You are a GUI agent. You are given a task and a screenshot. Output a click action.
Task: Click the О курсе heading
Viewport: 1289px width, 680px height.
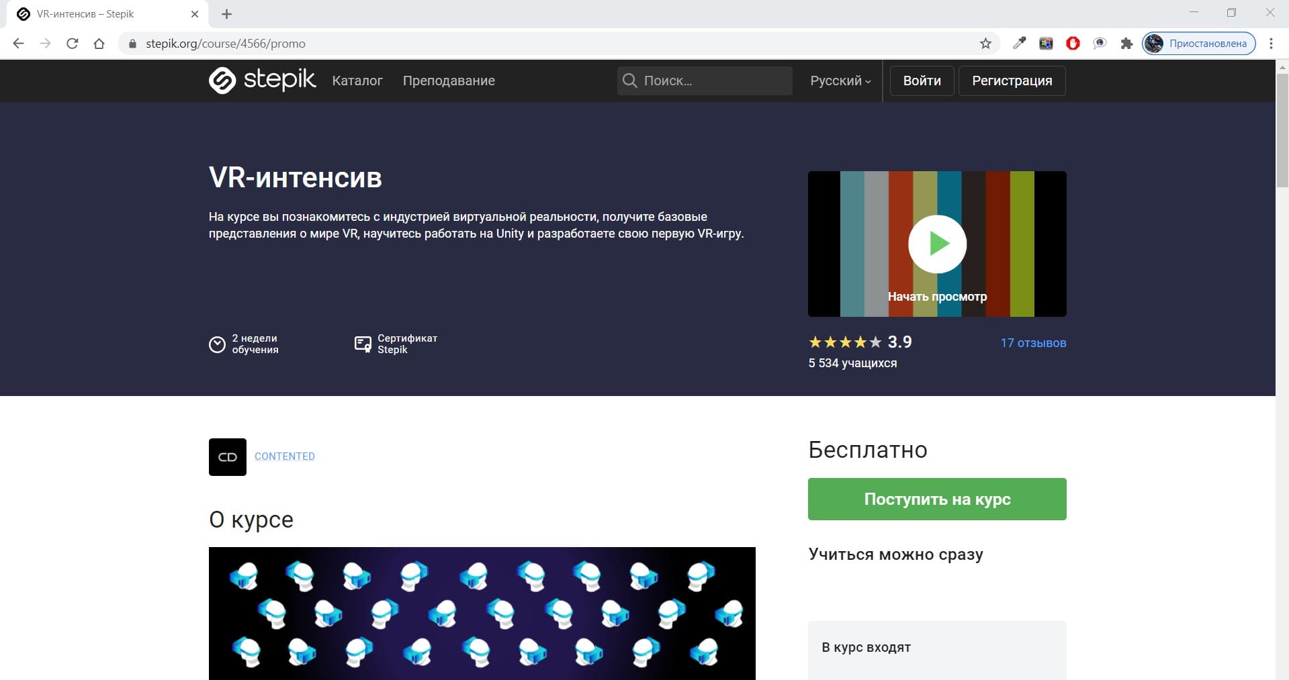[251, 520]
